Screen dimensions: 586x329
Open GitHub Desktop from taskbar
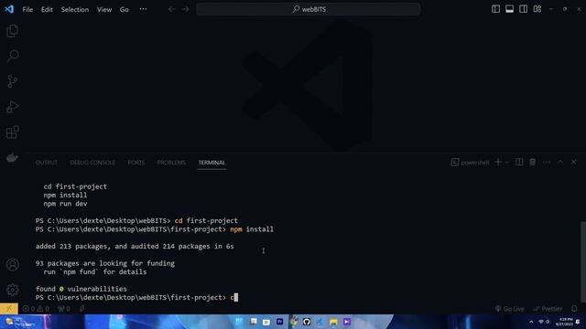click(x=307, y=322)
